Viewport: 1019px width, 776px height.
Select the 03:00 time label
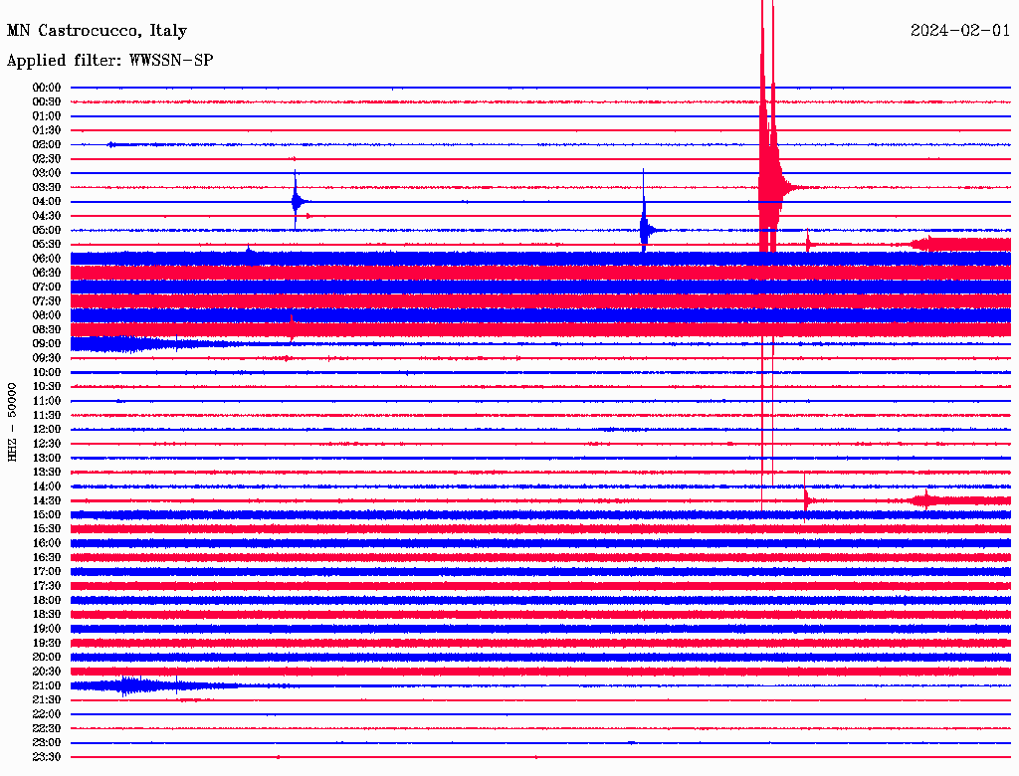coord(47,173)
